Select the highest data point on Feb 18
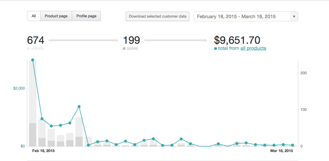This screenshot has height=161, width=329. 32,60
